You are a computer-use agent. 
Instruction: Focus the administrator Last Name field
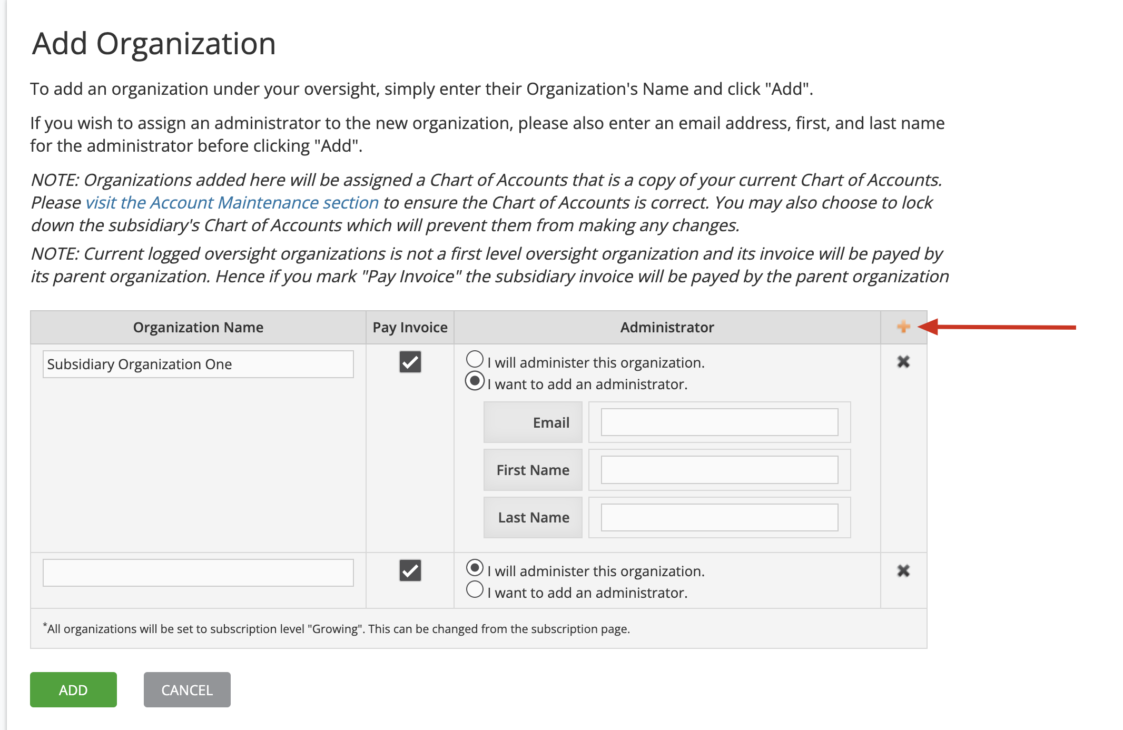click(x=720, y=517)
